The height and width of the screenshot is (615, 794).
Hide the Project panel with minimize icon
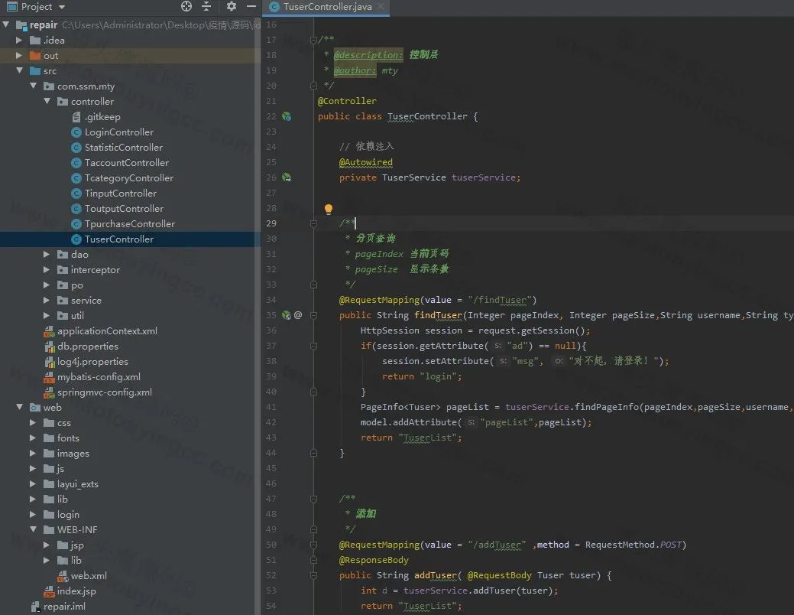pyautogui.click(x=251, y=7)
